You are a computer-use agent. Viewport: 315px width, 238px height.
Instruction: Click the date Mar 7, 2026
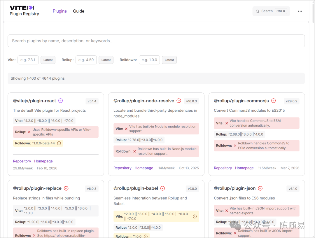click(290, 168)
